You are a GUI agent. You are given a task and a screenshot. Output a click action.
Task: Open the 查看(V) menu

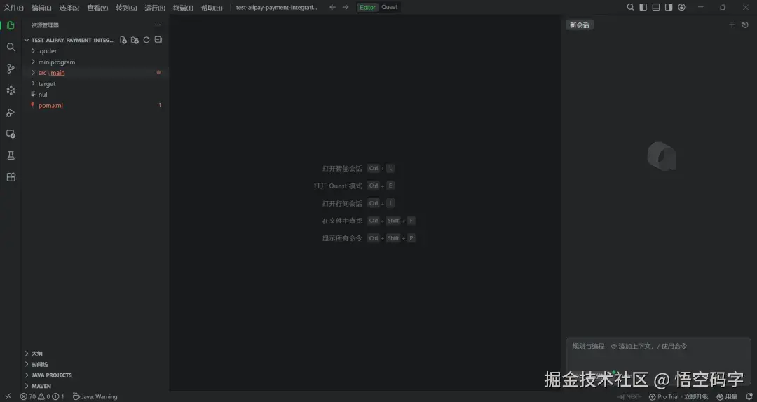click(x=97, y=8)
